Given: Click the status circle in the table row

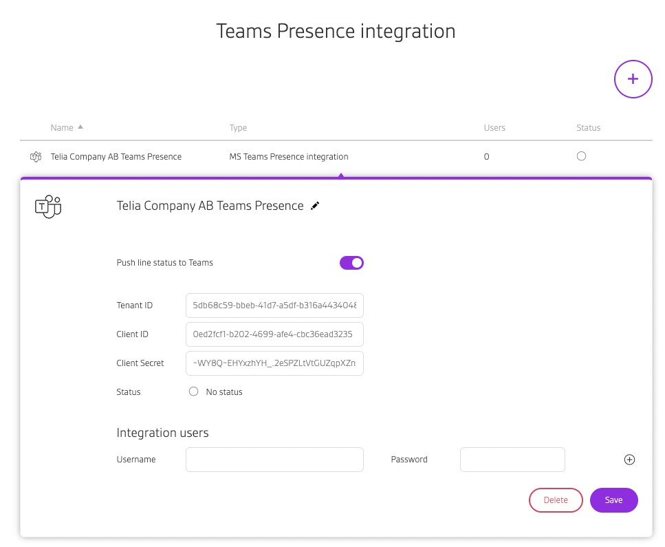Looking at the screenshot, I should point(582,156).
